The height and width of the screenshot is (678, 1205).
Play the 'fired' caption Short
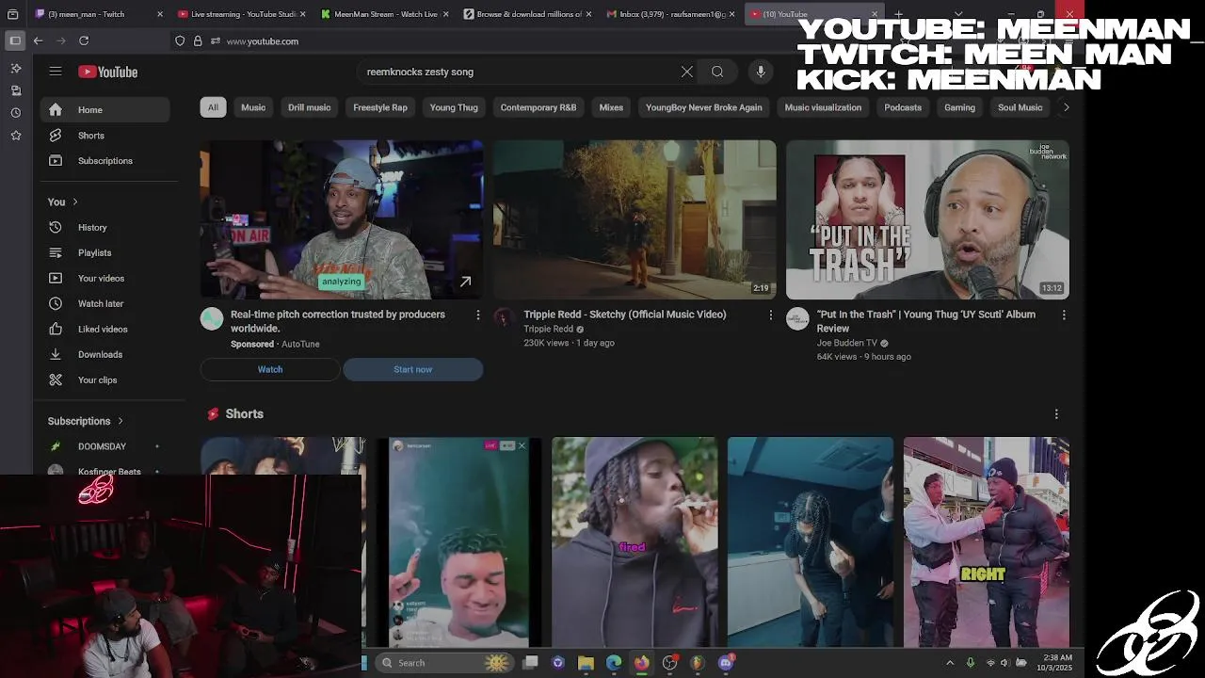pos(635,541)
